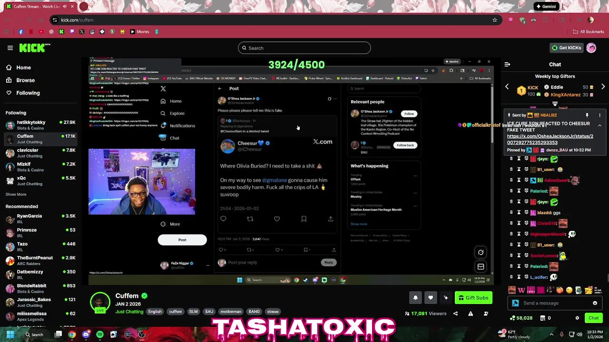This screenshot has height=342, width=609.
Task: Open the Just Chatting category link
Action: [129, 312]
